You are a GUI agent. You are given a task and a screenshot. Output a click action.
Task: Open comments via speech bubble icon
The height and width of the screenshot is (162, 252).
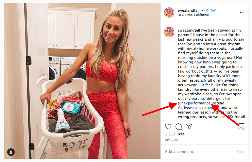click(178, 127)
